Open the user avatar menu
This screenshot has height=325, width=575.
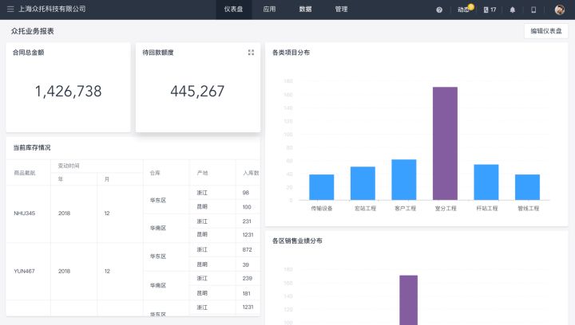pos(560,10)
